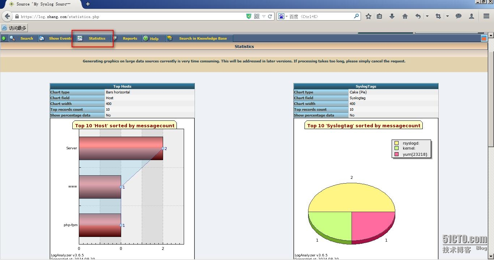This screenshot has height=260, width=494.
Task: Select the 'Source My Syslog Source' tab
Action: tap(43, 4)
